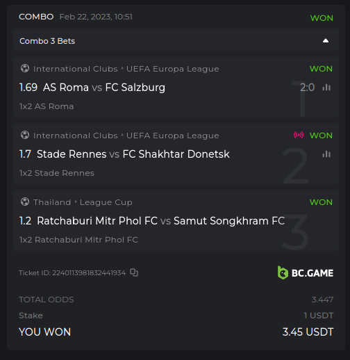Viewport: 350px width, 360px height.
Task: Click UEFA Europa League in first bet breadcrumb
Action: (x=172, y=69)
